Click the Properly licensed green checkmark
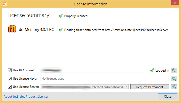This screenshot has width=181, height=103. (61, 16)
